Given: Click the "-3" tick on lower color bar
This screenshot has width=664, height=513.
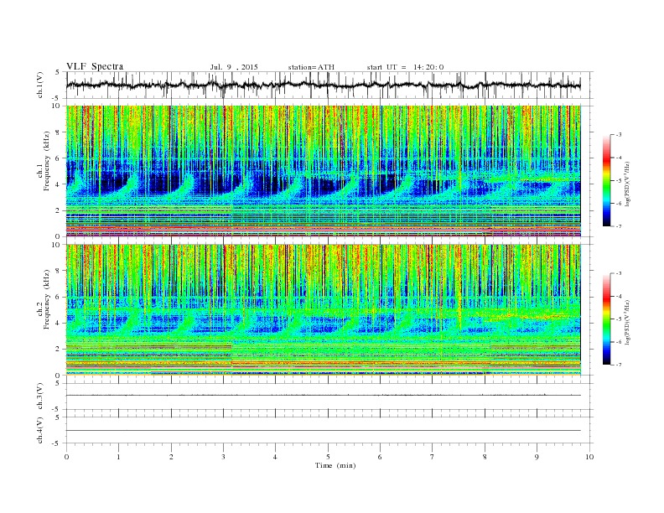Looking at the screenshot, I should (x=619, y=273).
